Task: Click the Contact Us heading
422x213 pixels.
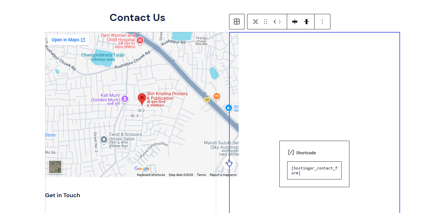Action: click(x=137, y=17)
